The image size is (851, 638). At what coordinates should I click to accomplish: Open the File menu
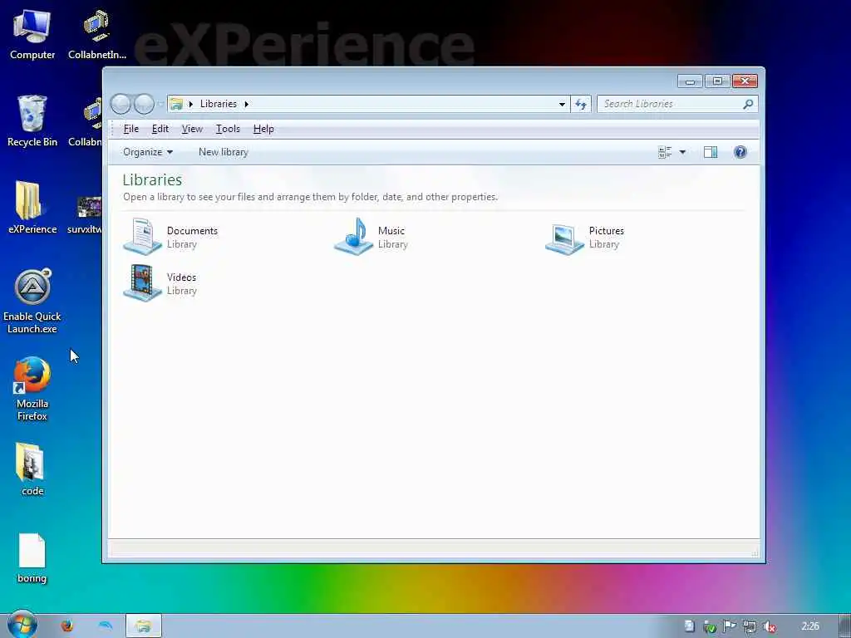click(x=130, y=129)
